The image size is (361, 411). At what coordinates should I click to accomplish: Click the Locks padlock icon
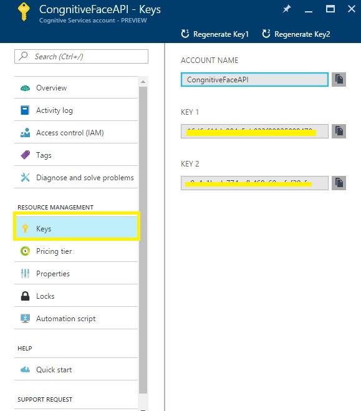click(x=25, y=296)
